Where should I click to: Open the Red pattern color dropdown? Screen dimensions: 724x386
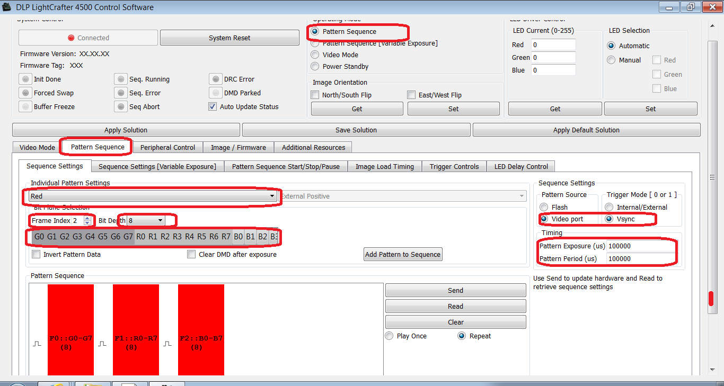[x=153, y=196]
